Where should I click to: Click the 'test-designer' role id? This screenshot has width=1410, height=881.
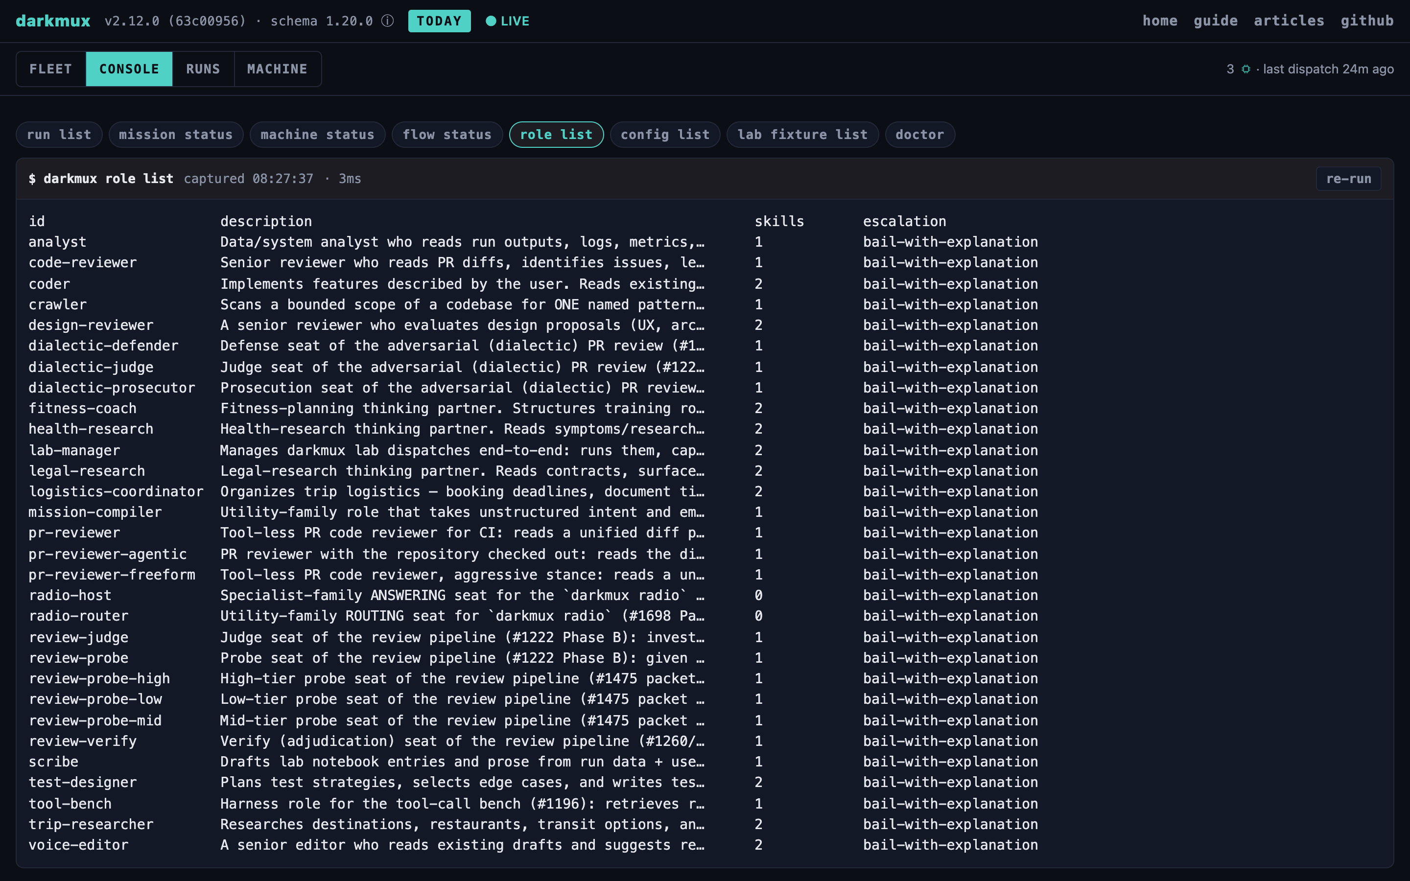coord(83,783)
